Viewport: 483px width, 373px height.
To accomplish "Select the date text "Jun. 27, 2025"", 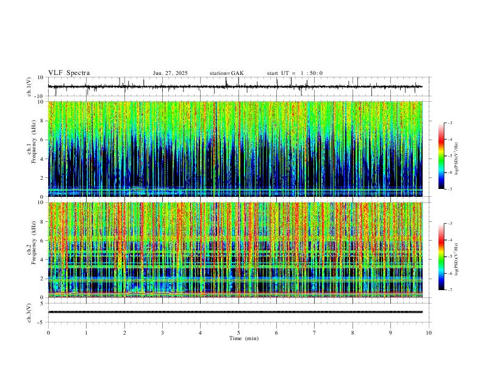I will [170, 73].
